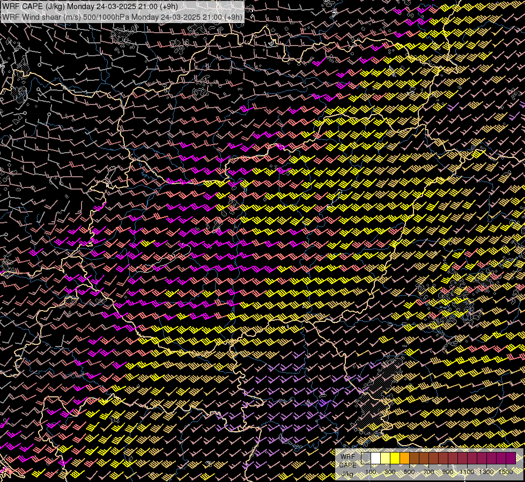Select the transparent first legend swatch
Viewport: 525px width, 482px height.
[366, 458]
